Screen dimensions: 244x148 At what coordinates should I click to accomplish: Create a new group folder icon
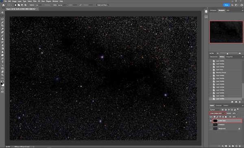[233, 146]
